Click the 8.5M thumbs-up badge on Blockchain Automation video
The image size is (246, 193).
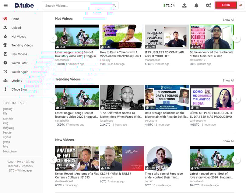106,47
